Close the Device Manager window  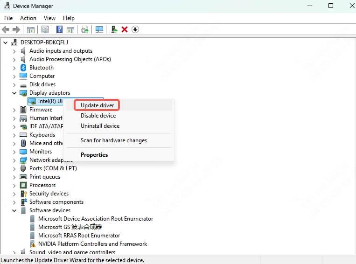(x=352, y=6)
